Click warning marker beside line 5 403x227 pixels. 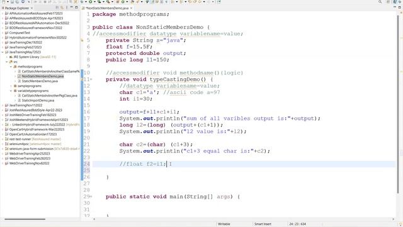82,40
